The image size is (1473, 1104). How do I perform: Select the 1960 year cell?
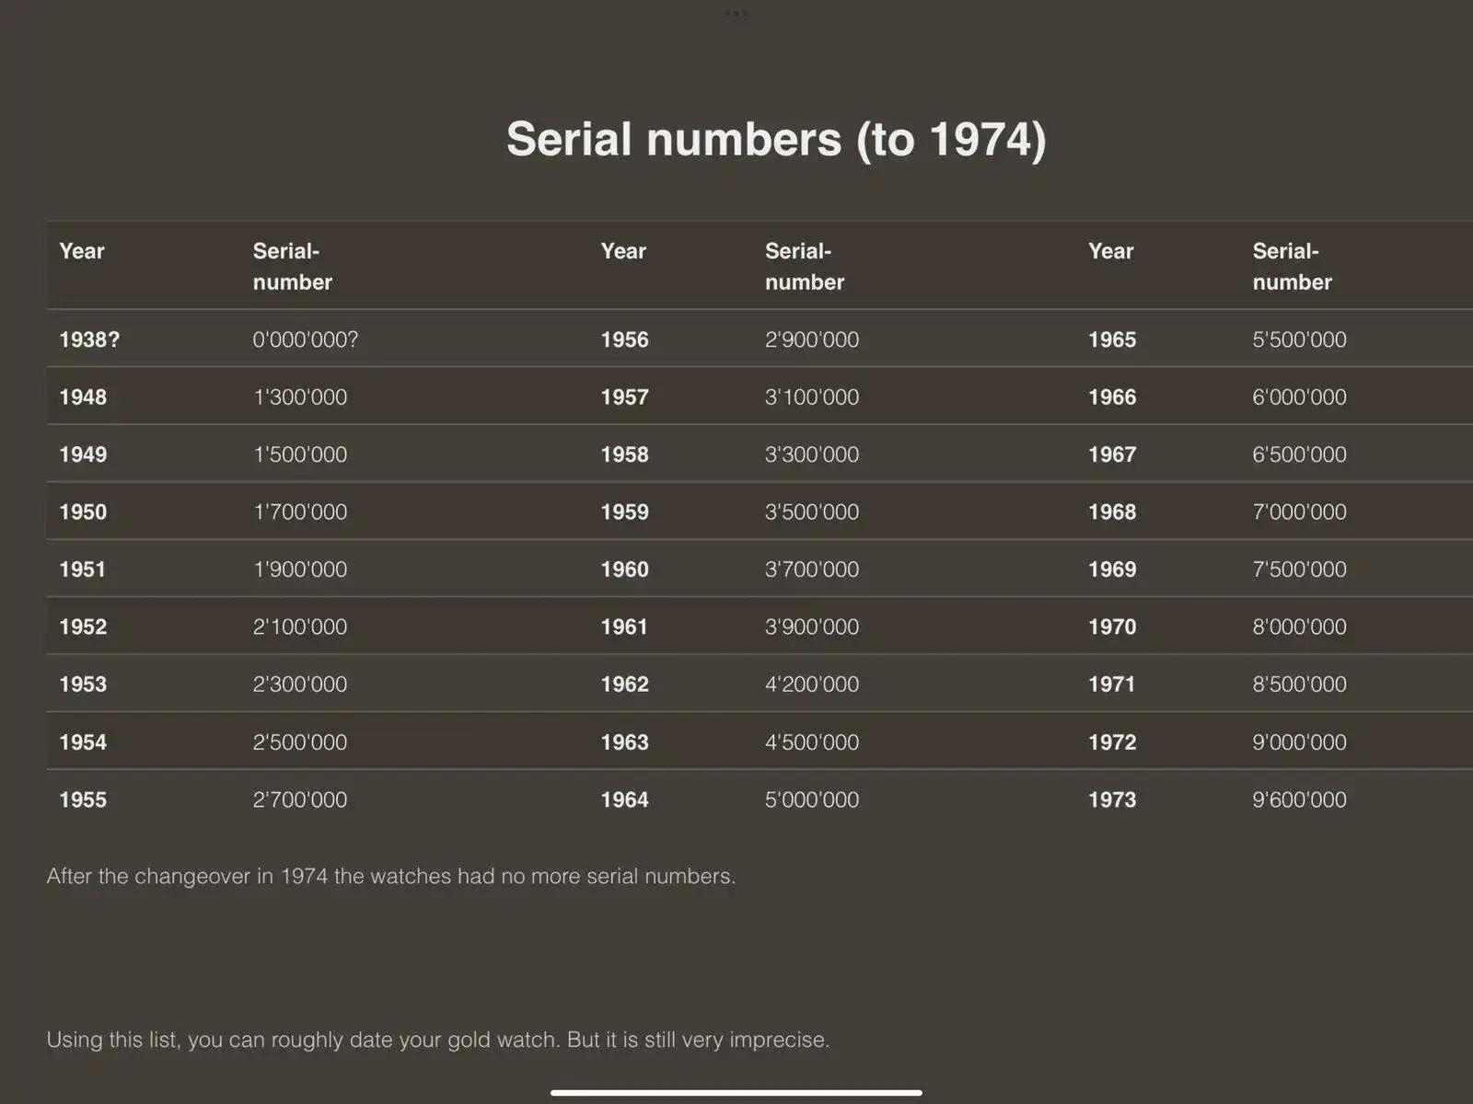click(x=625, y=569)
